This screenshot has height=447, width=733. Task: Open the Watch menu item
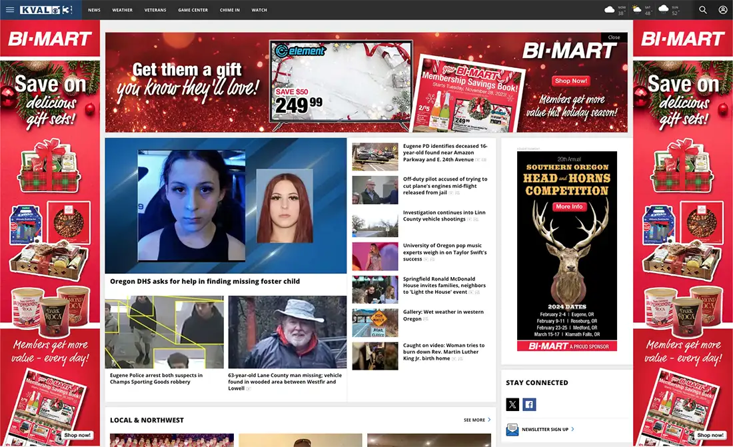[259, 10]
